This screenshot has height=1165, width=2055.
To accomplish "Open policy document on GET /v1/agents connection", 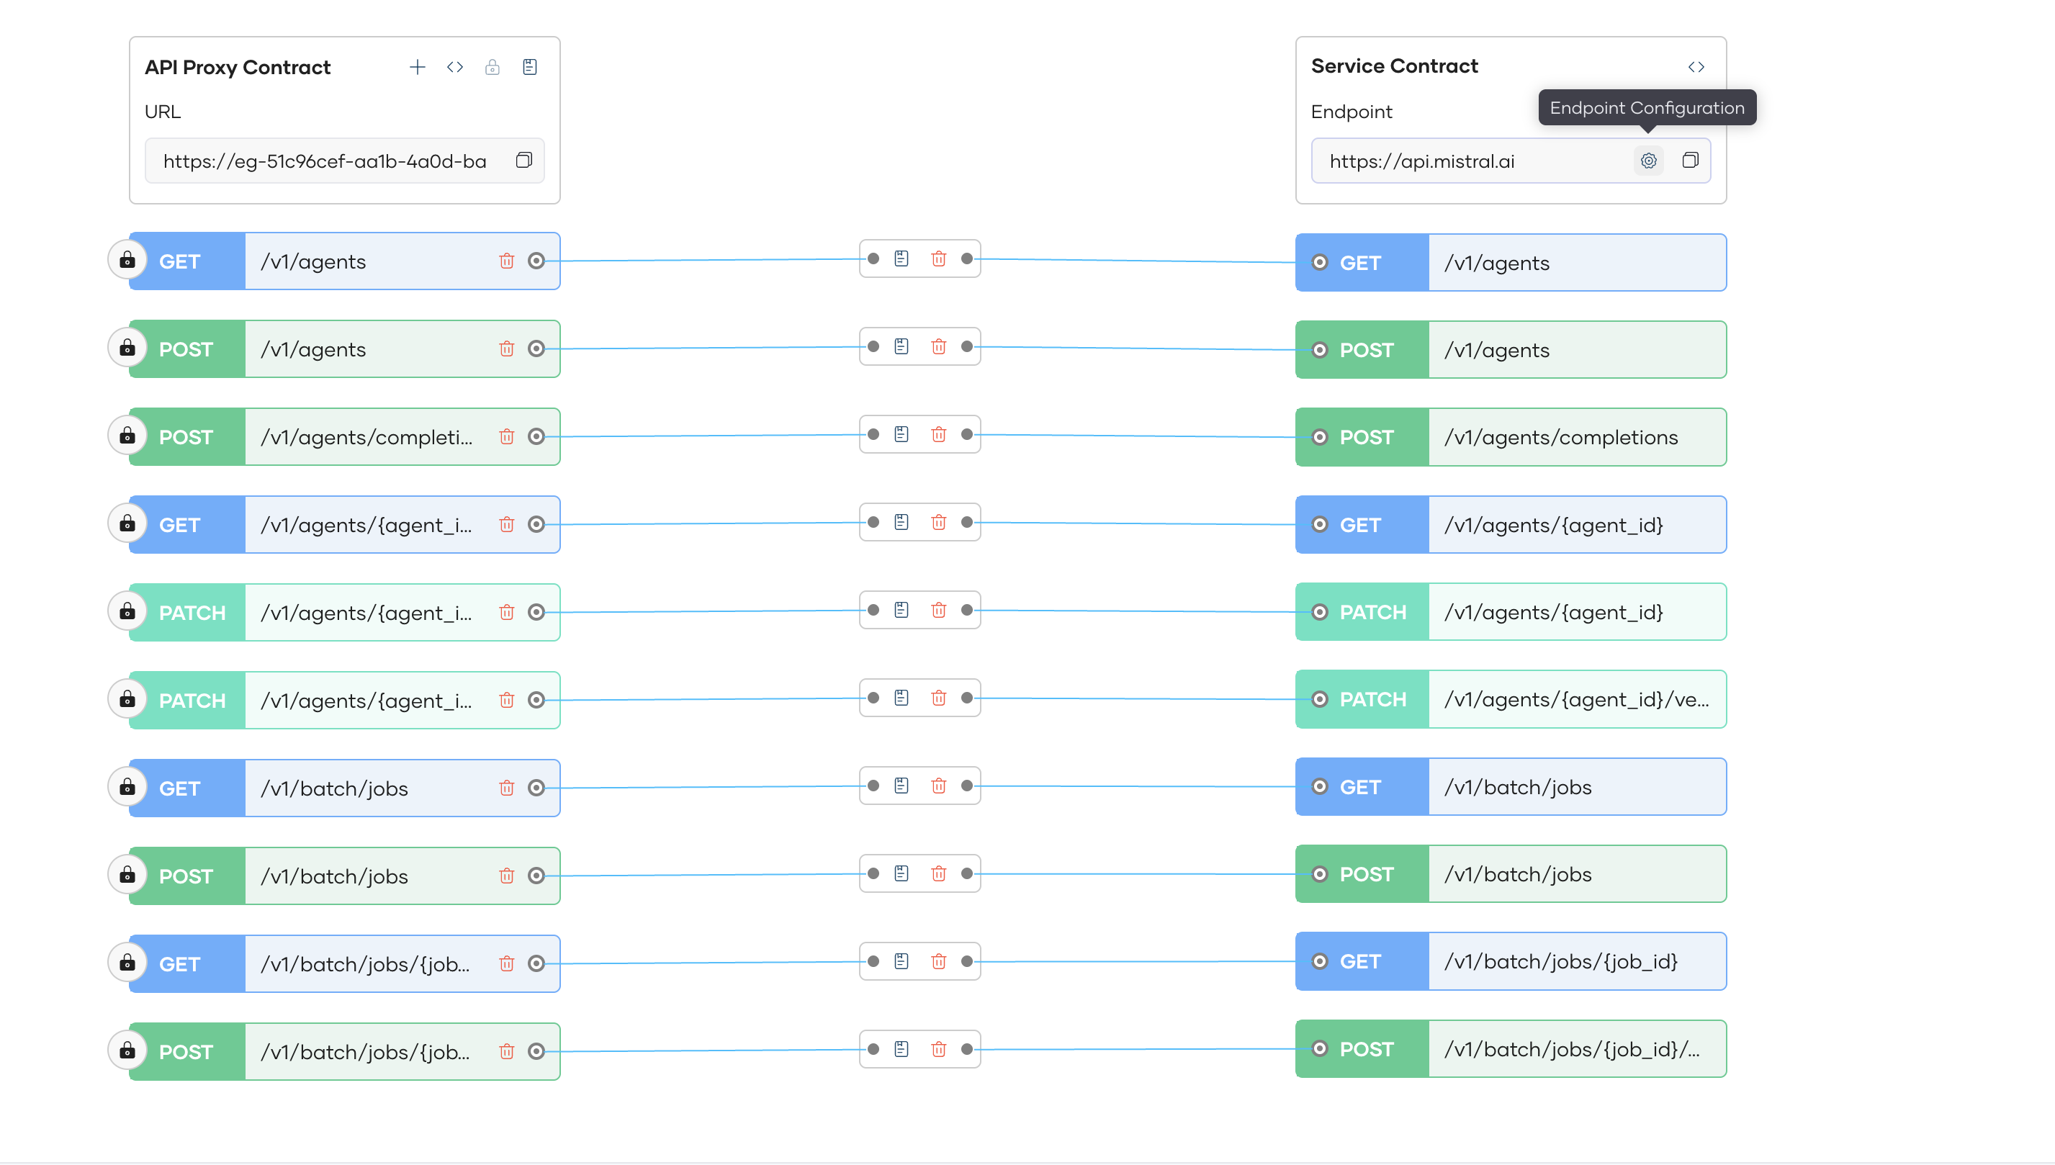I will click(901, 258).
